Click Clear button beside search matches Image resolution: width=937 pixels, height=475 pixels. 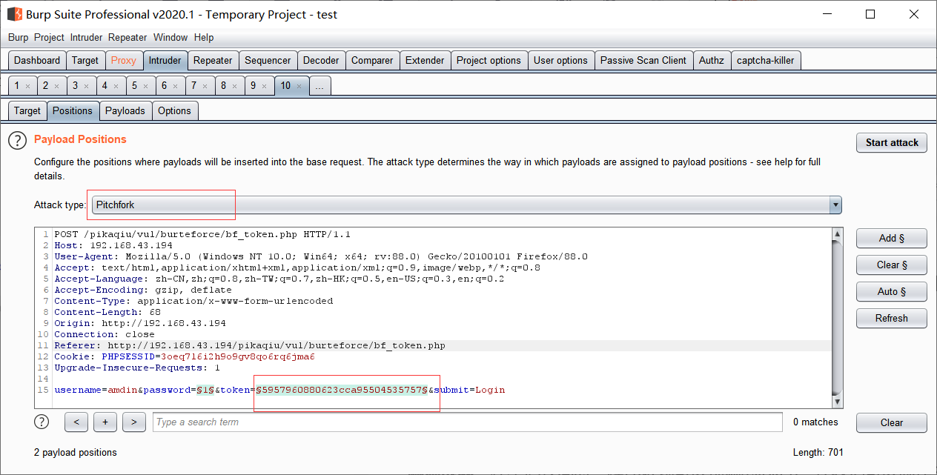pos(892,422)
